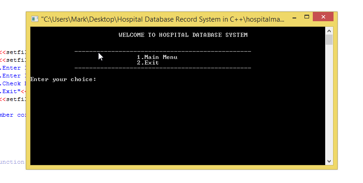Close the Hospital Database console window
Screen dimensions: 363x183
coord(323,17)
